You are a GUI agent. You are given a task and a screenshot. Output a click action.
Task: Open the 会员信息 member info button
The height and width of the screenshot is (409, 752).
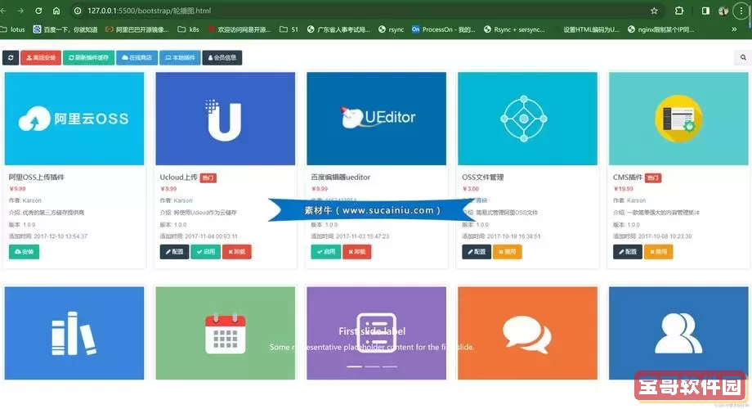[222, 57]
